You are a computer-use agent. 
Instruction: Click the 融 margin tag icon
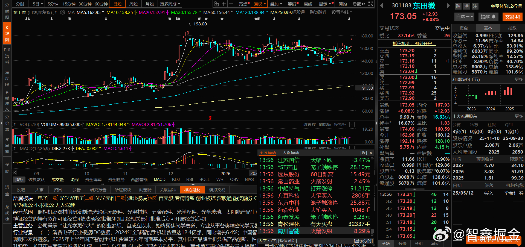[458, 6]
